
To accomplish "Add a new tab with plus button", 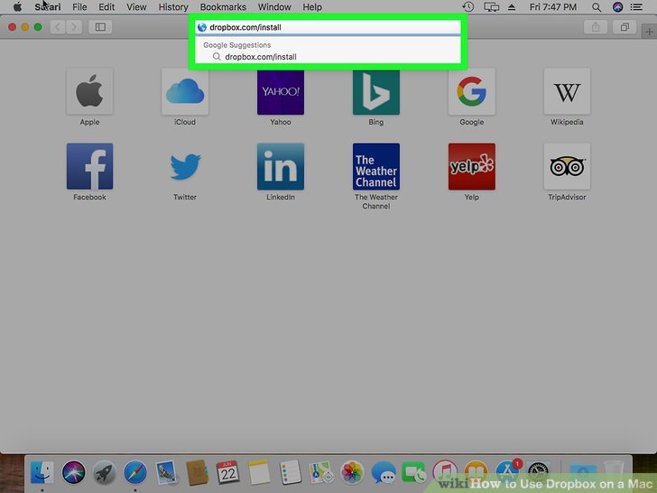I will click(649, 32).
